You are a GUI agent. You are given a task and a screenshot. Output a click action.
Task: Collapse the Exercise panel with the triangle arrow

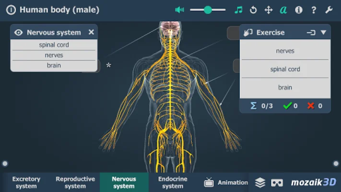pos(323,33)
